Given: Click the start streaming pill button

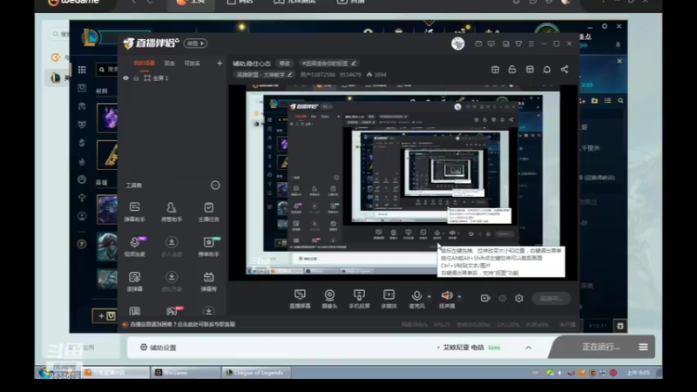Looking at the screenshot, I should (x=551, y=298).
